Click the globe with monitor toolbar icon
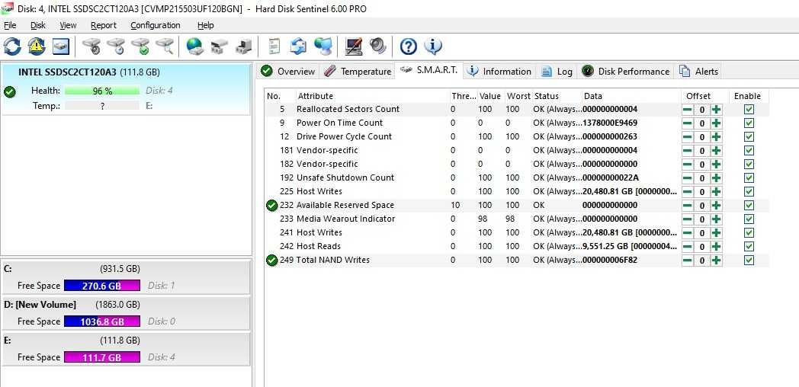This screenshot has width=799, height=387. click(x=323, y=46)
